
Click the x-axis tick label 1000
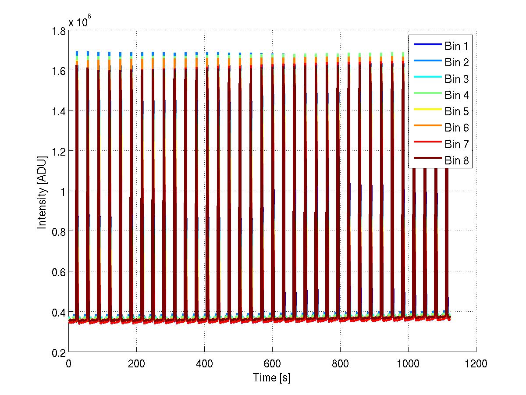pos(408,364)
